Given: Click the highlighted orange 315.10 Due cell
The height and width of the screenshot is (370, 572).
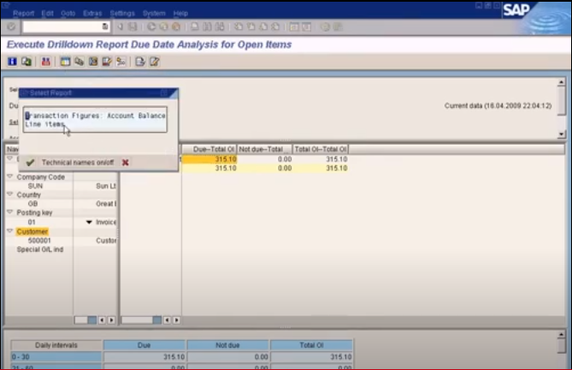Looking at the screenshot, I should 209,159.
